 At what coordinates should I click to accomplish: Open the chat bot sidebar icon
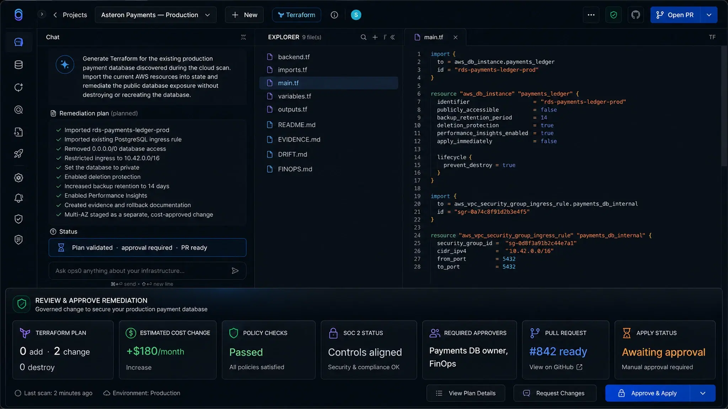18,42
